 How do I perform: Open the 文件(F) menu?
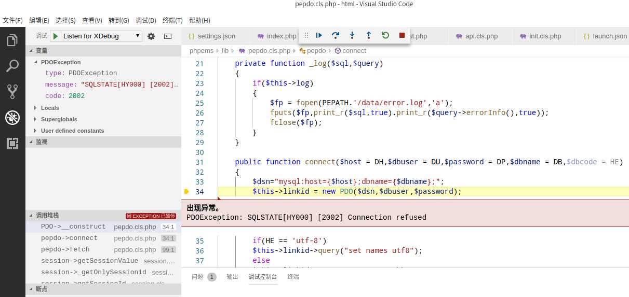12,21
